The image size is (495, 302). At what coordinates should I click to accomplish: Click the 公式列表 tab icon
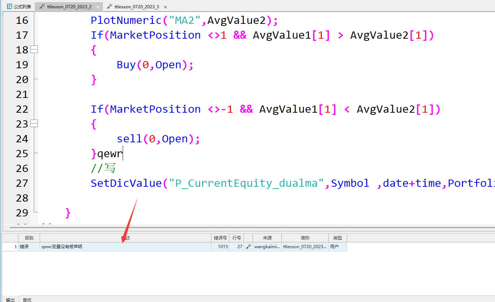point(10,7)
